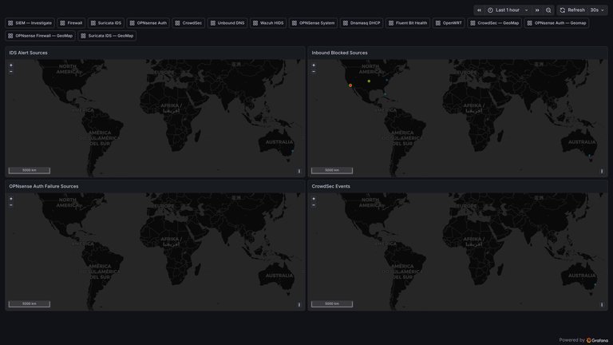Open the Fluent Bit Health dashboard link
The height and width of the screenshot is (345, 613).
coord(408,23)
